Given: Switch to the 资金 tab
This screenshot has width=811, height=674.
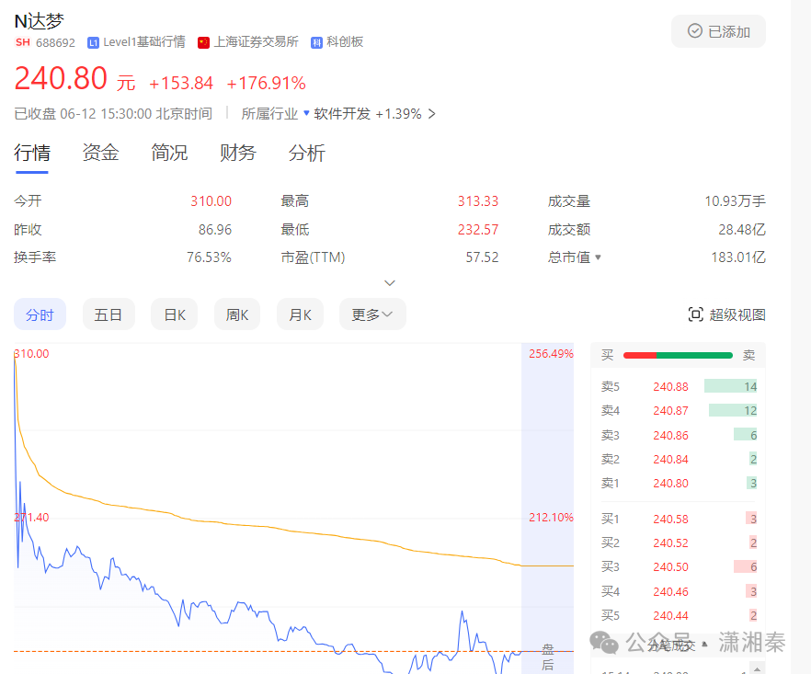Looking at the screenshot, I should coord(100,153).
